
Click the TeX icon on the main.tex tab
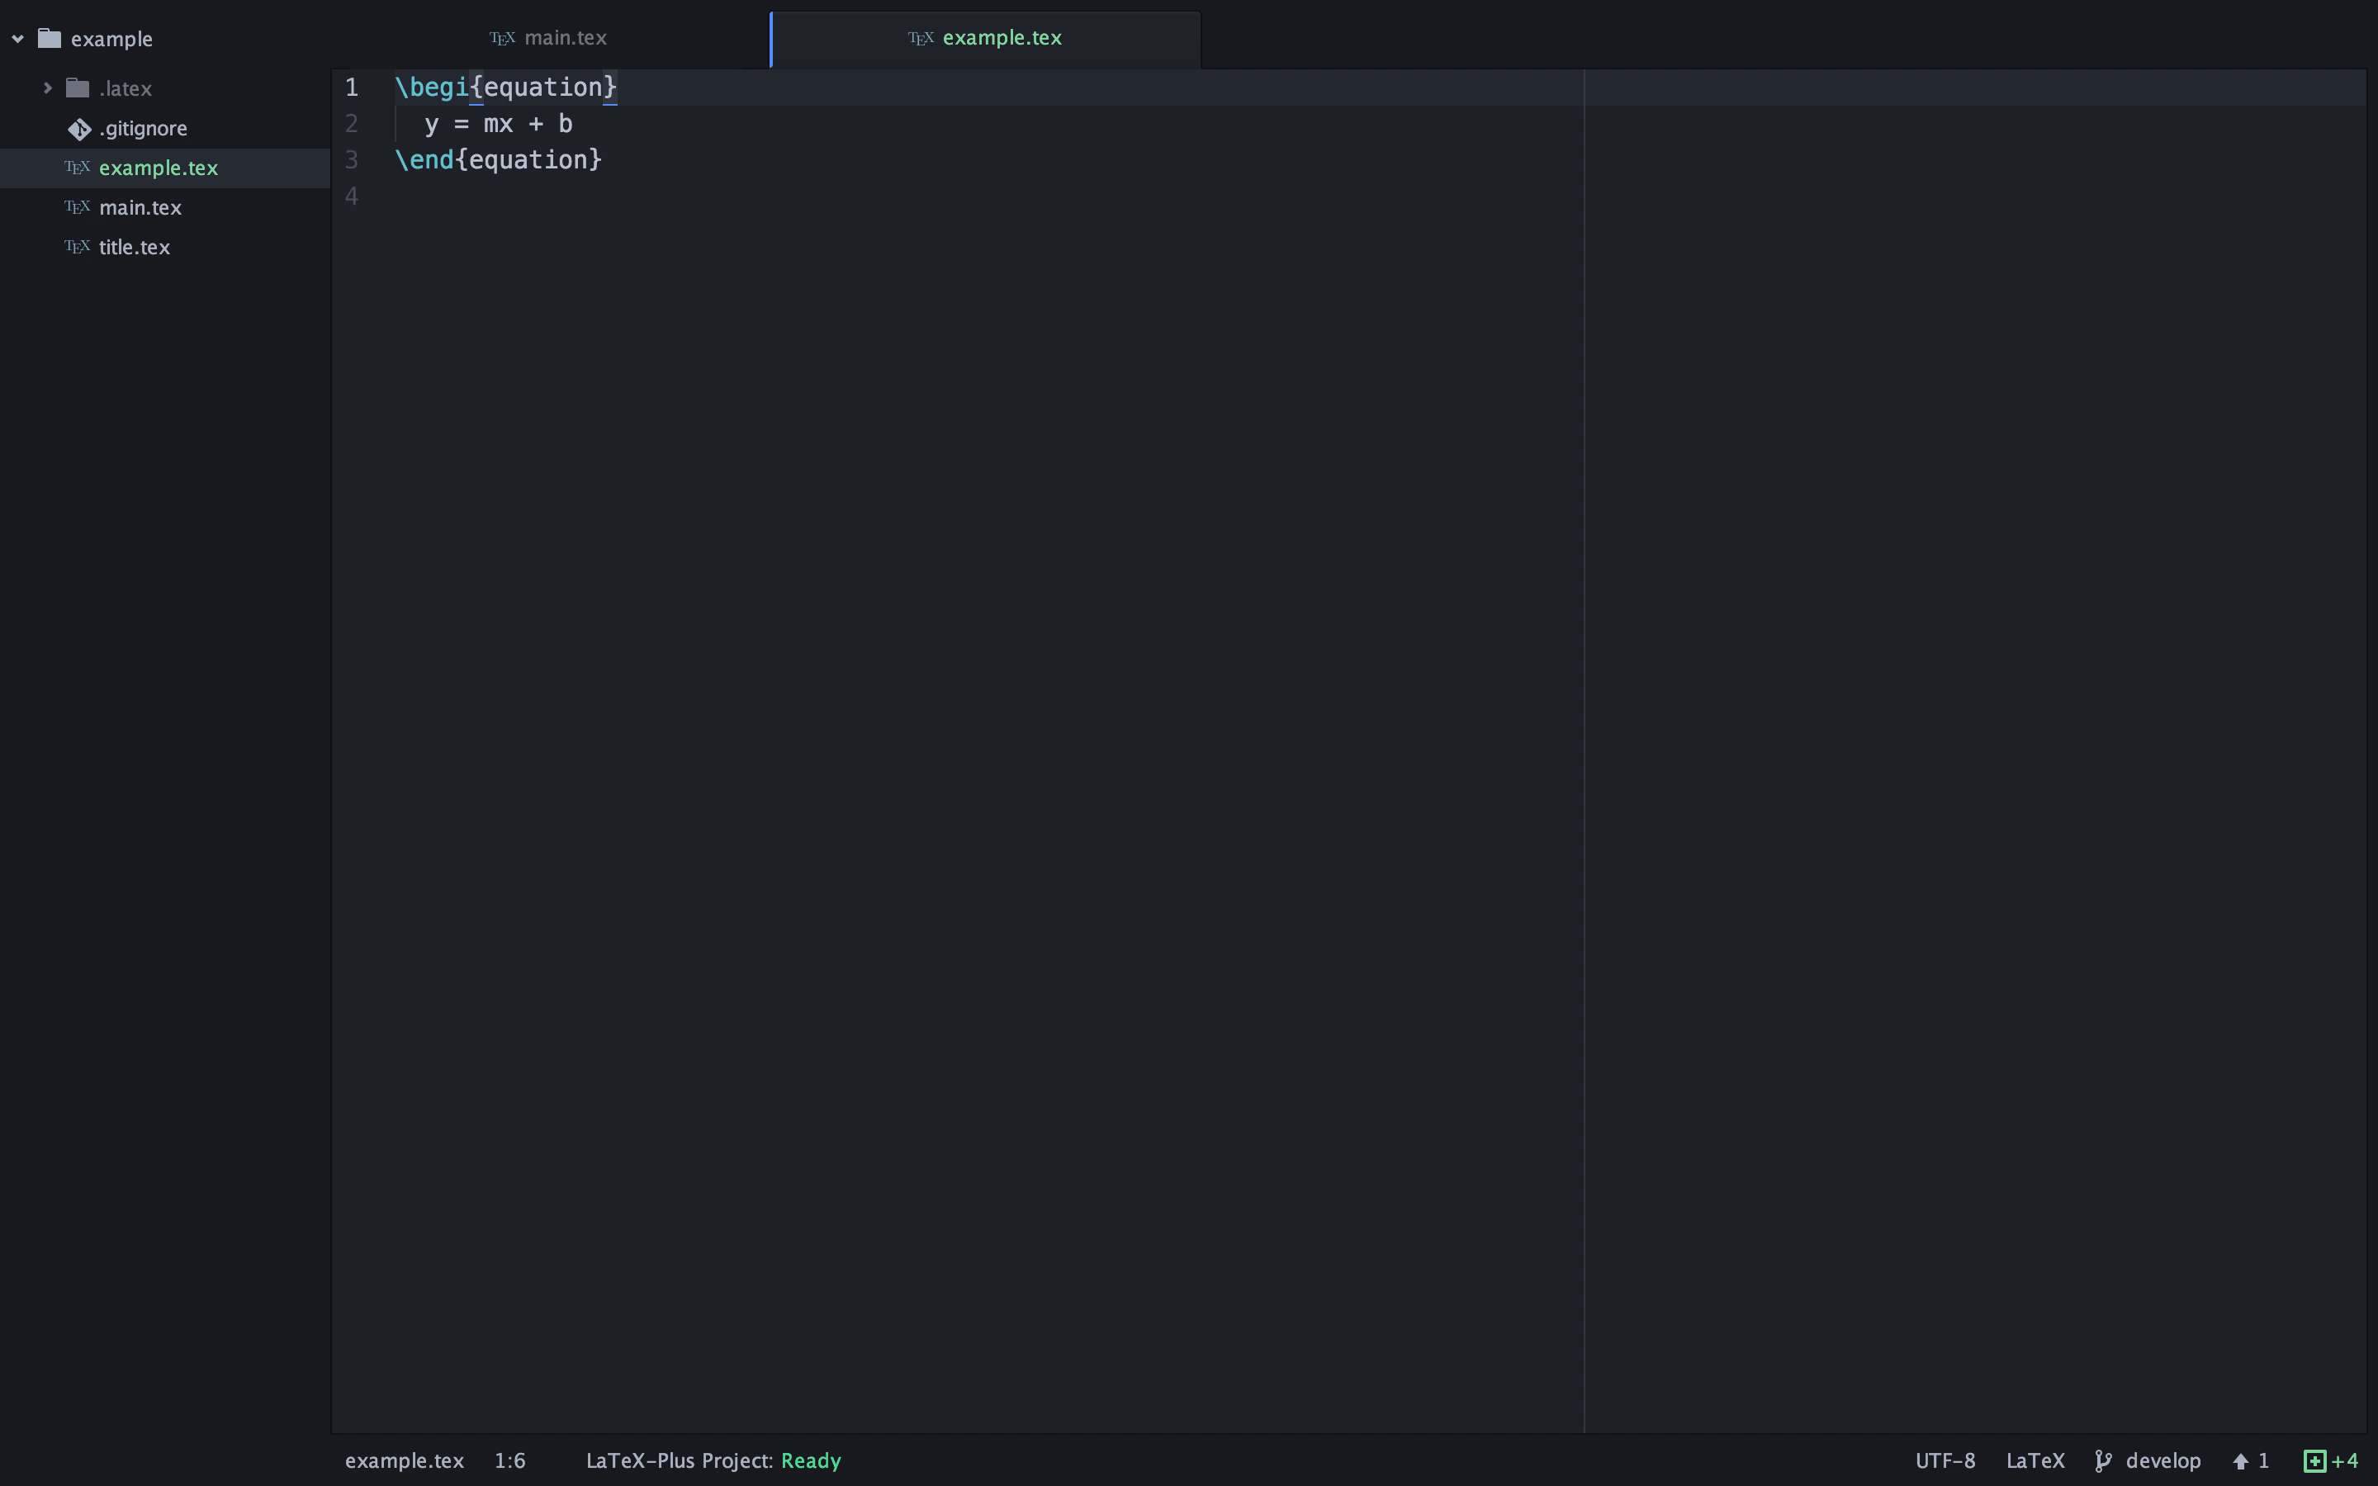(502, 38)
